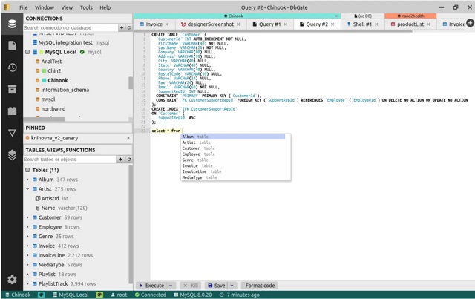
Task: Open the PlaylistTrack table
Action: (x=53, y=283)
